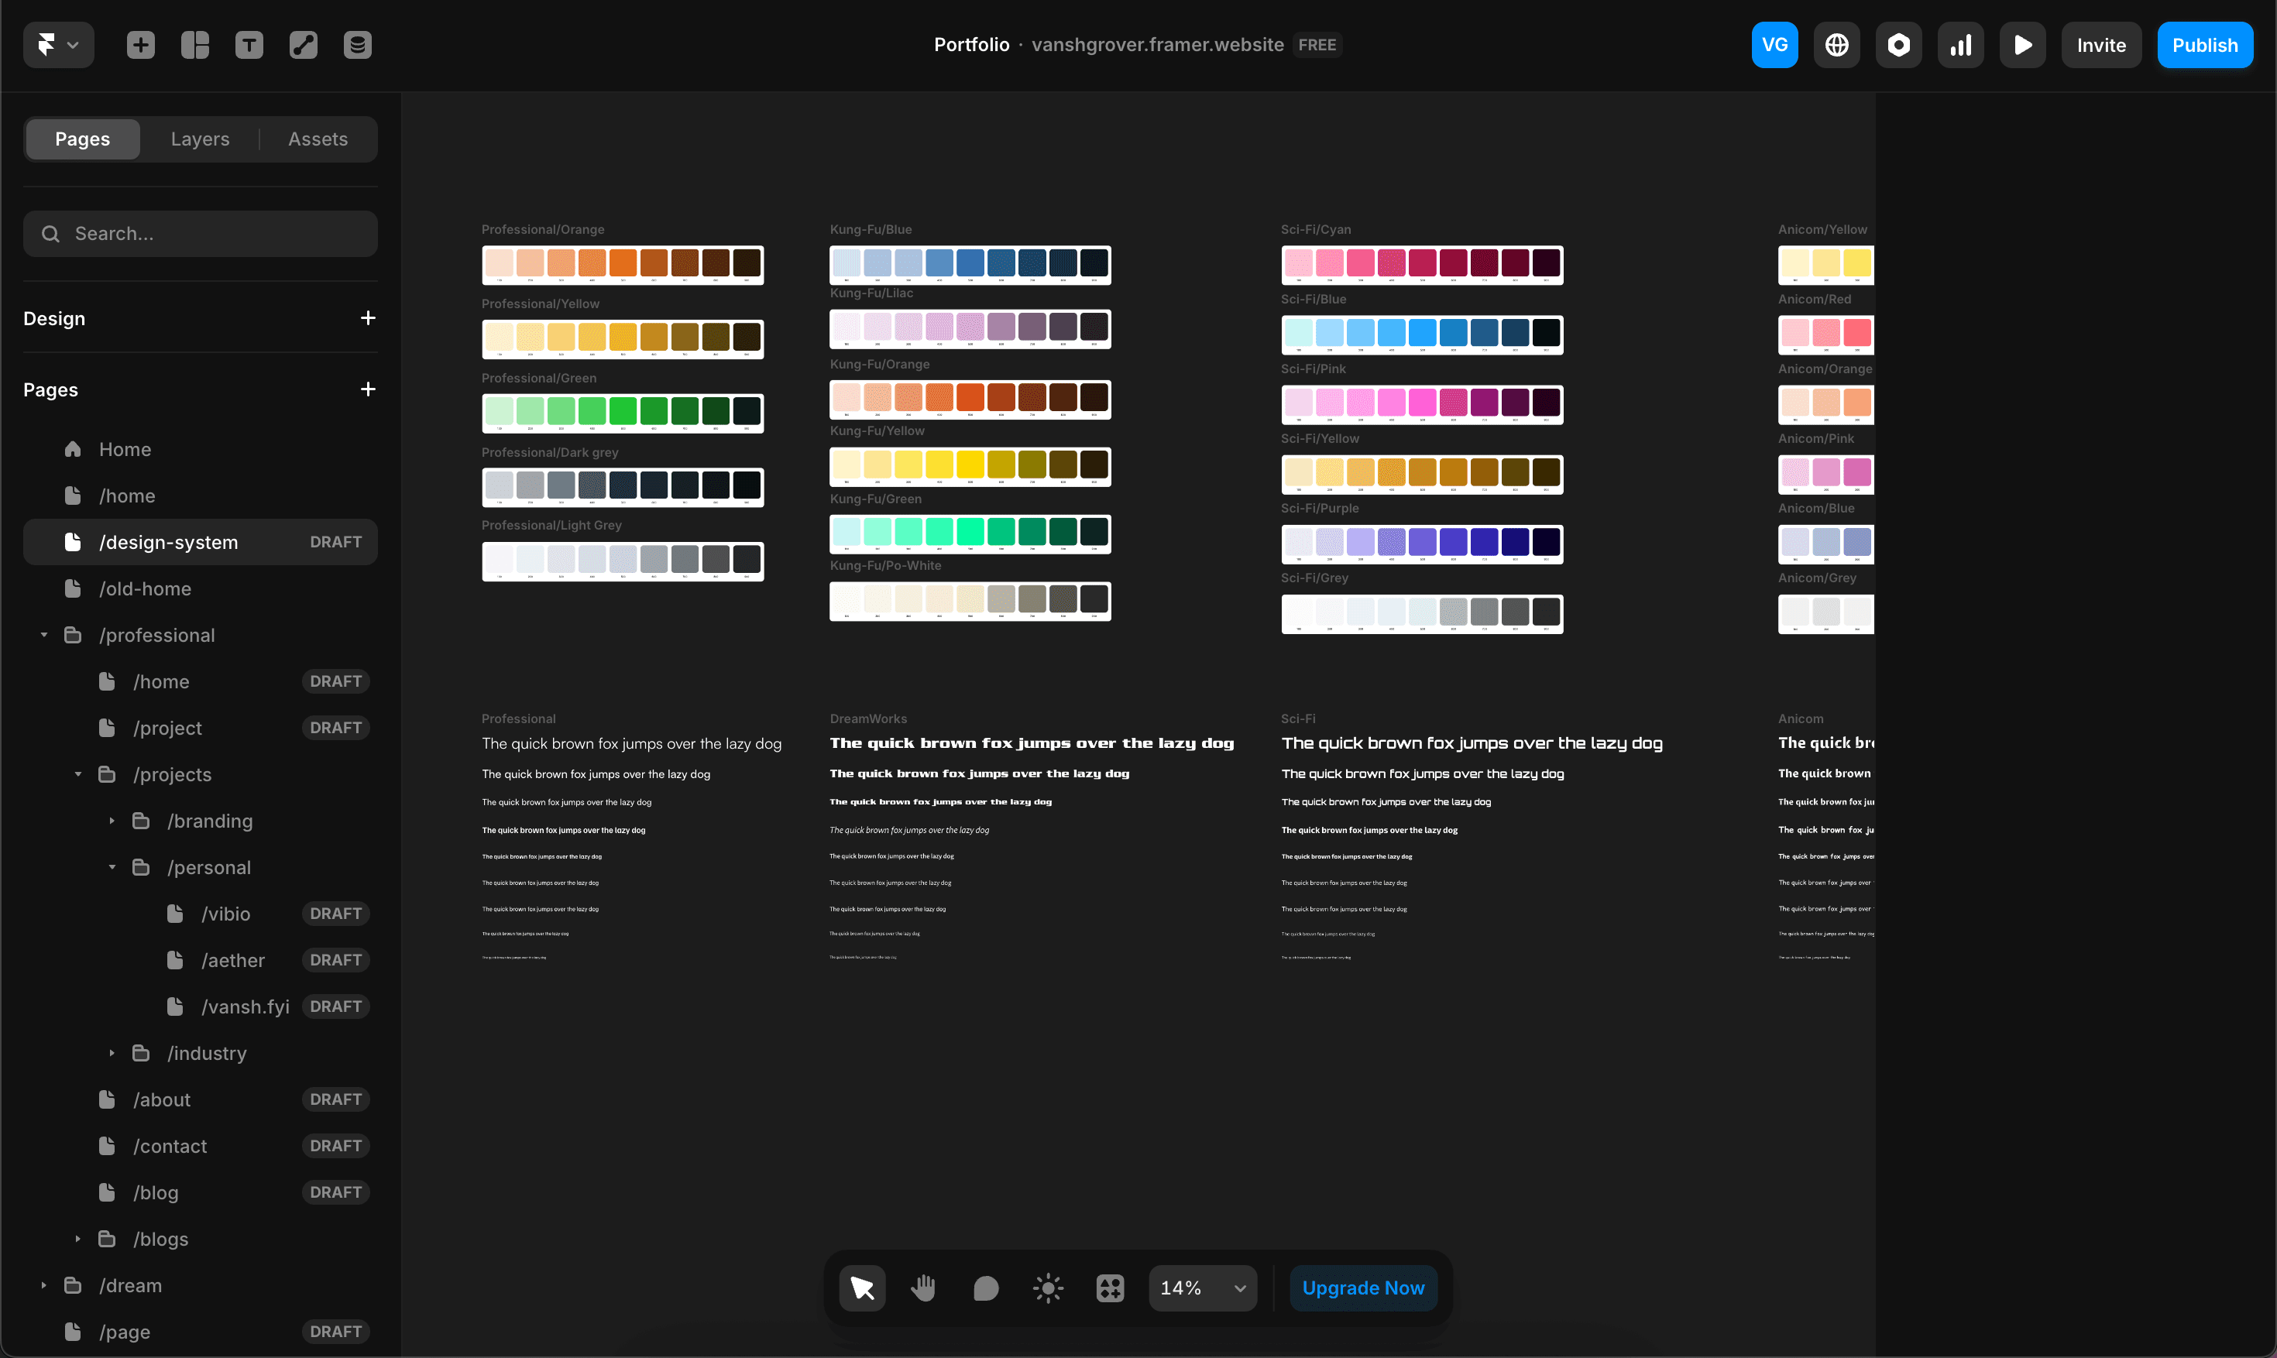Switch to the Layers tab
This screenshot has width=2277, height=1358.
pyautogui.click(x=200, y=139)
